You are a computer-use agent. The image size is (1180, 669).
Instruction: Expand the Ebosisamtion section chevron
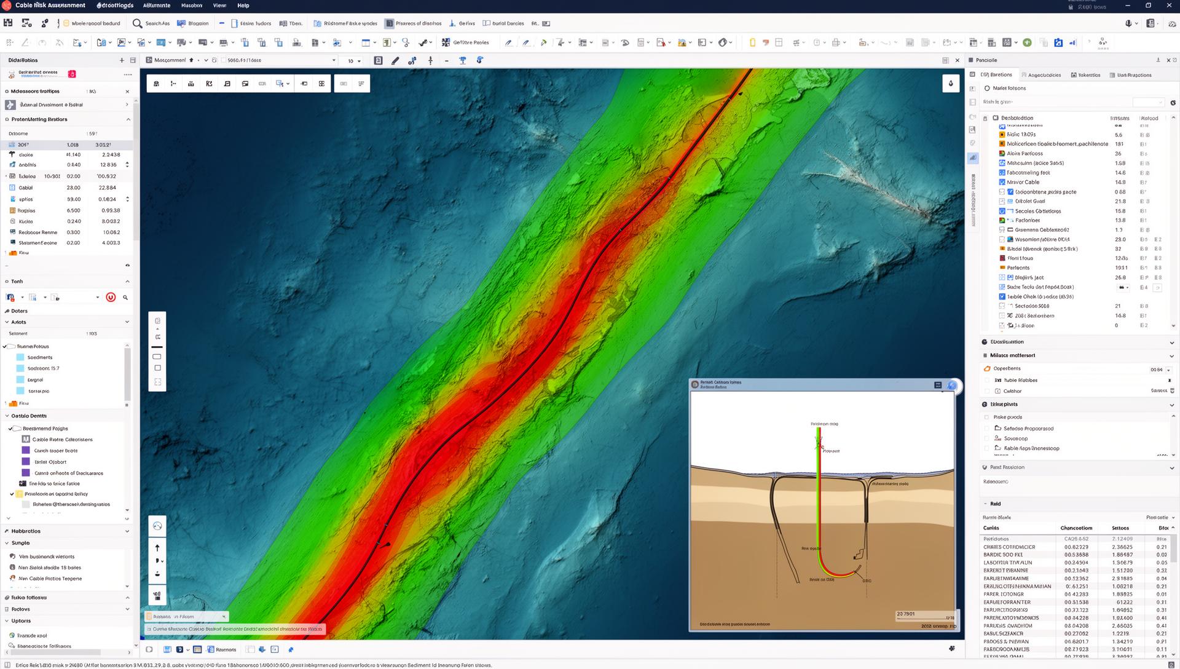tap(1171, 342)
